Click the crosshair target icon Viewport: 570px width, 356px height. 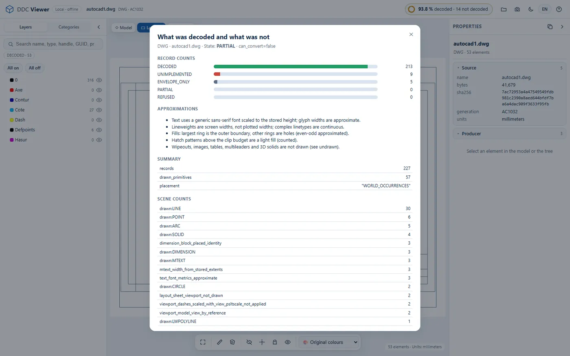pos(262,342)
